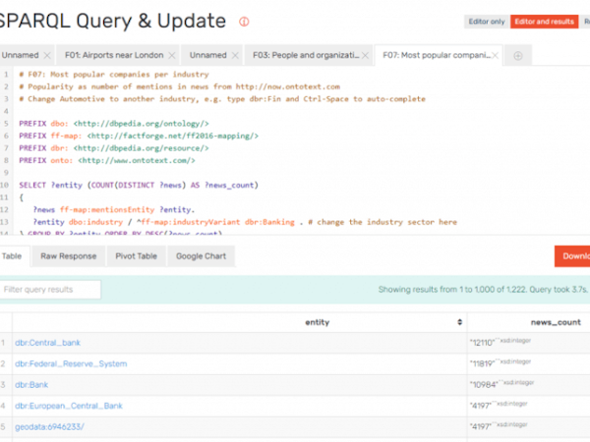Viewport: 590px width, 442px height.
Task: Click the PREFIX ff-map: line in editor
Action: point(139,136)
